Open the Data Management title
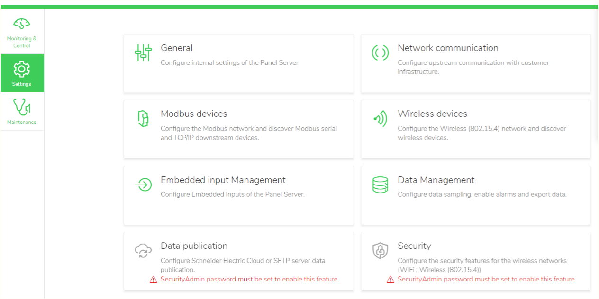Screen dimensions: 599x299 (436, 180)
